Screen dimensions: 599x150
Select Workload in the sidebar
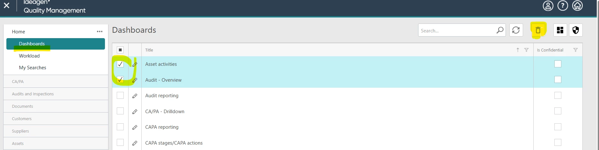[29, 56]
